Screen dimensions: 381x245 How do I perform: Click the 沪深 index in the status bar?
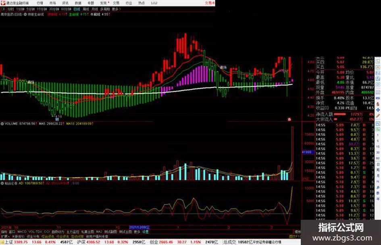(x=81, y=242)
